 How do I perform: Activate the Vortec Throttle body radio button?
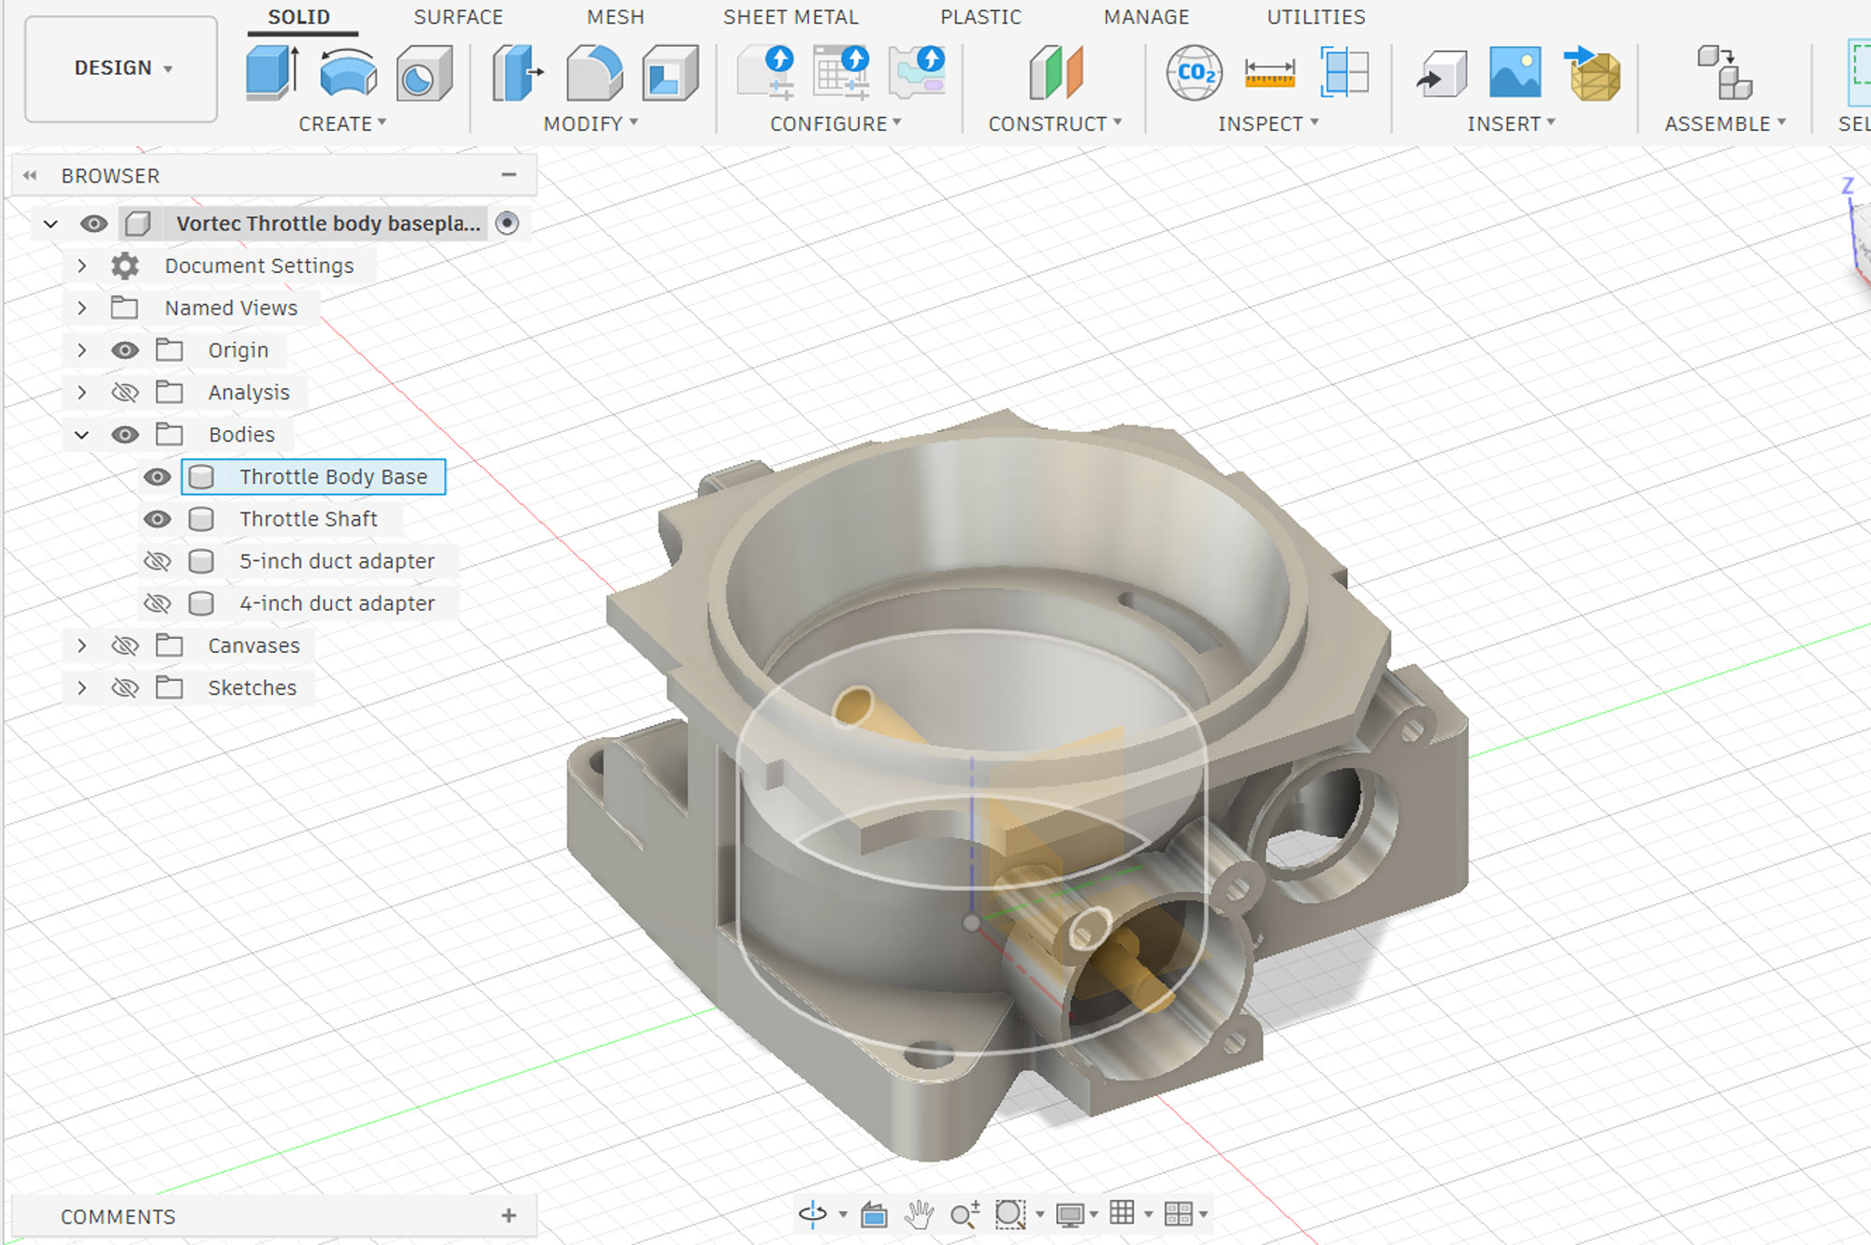click(x=507, y=223)
